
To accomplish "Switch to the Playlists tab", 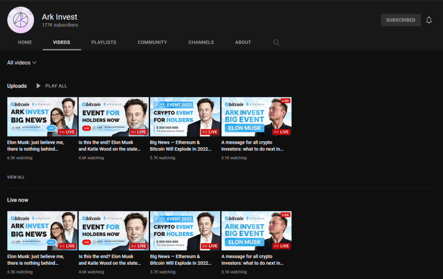I will [x=103, y=42].
